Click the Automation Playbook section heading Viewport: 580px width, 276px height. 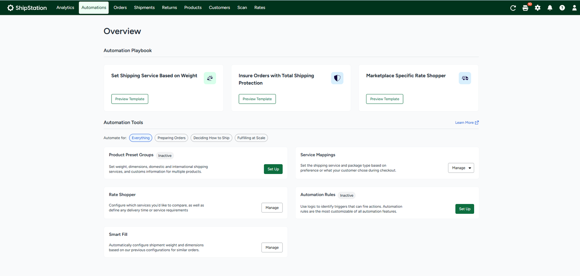[128, 51]
